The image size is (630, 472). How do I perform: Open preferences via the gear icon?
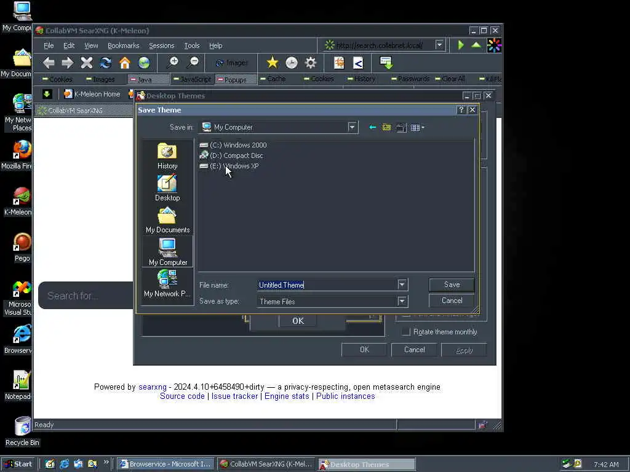pyautogui.click(x=311, y=63)
